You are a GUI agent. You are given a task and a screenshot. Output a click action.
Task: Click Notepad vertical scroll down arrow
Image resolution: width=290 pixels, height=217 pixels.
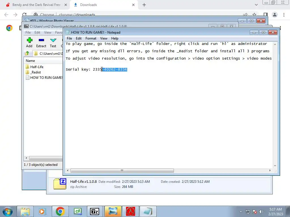[x=275, y=166]
